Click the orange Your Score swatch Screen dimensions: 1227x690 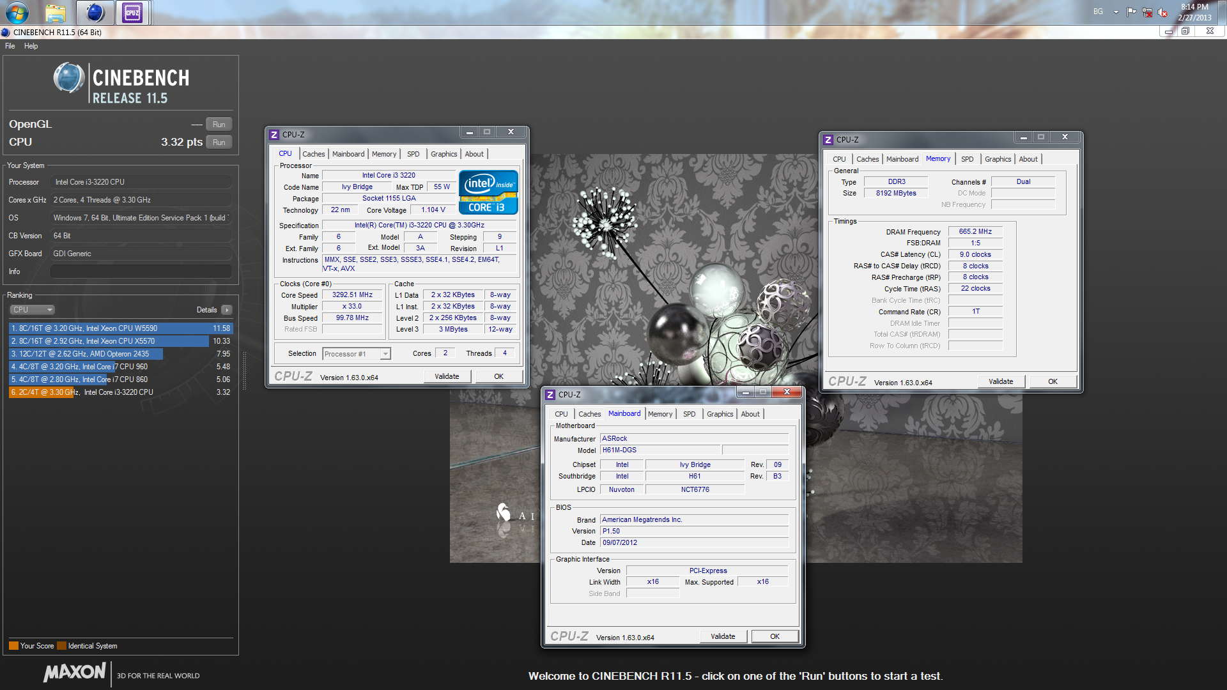pos(13,646)
